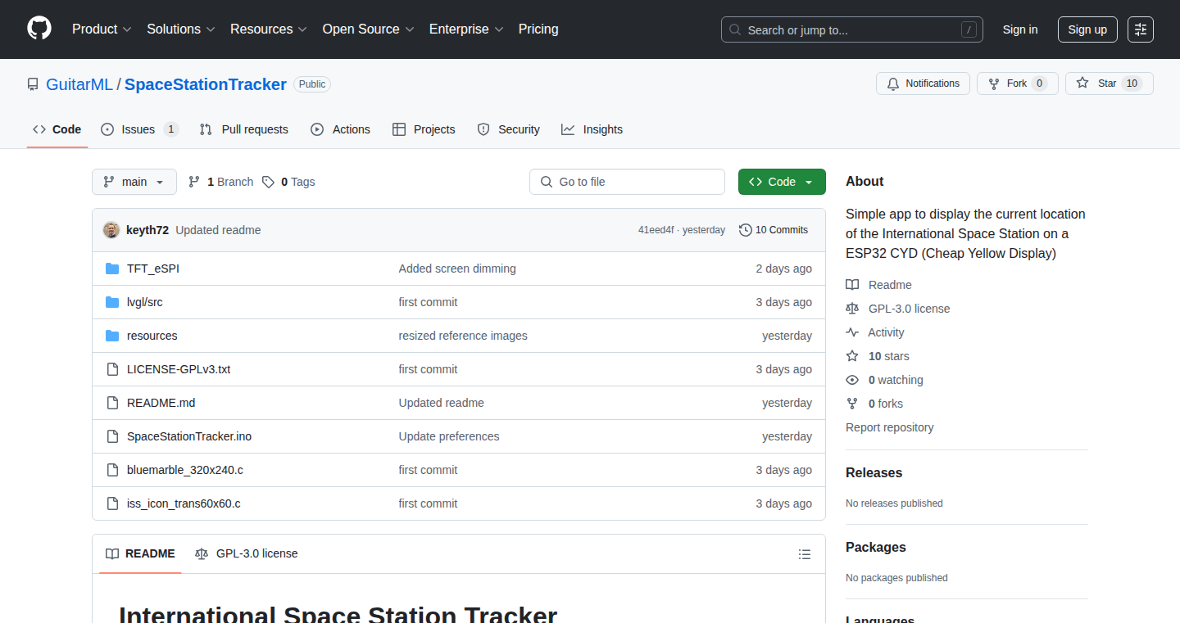
Task: View the Insights tab
Action: (x=592, y=129)
